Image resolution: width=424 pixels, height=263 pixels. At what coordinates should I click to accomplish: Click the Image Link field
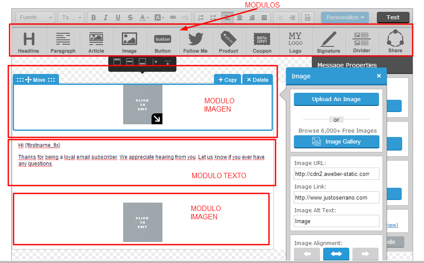[x=336, y=197]
